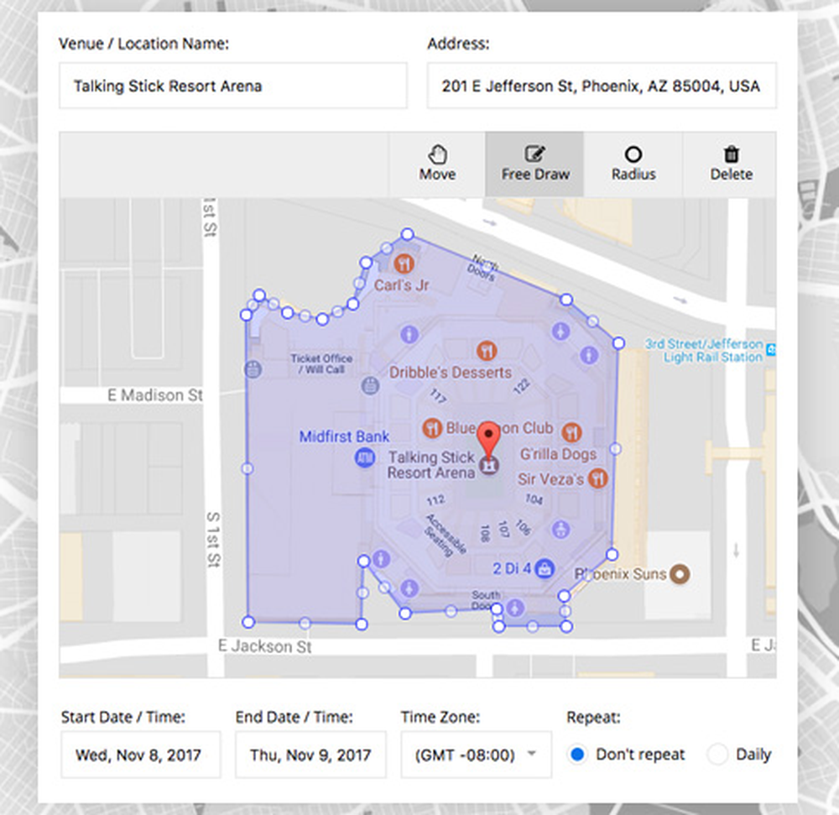Click Sir Veza's restaurant icon
The image size is (839, 815).
[597, 478]
